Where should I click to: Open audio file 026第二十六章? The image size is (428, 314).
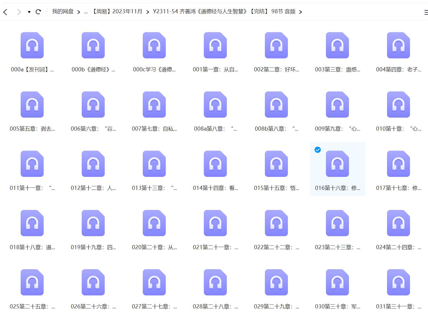tap(93, 282)
